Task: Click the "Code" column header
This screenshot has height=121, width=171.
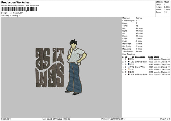Action: [x=150, y=57]
